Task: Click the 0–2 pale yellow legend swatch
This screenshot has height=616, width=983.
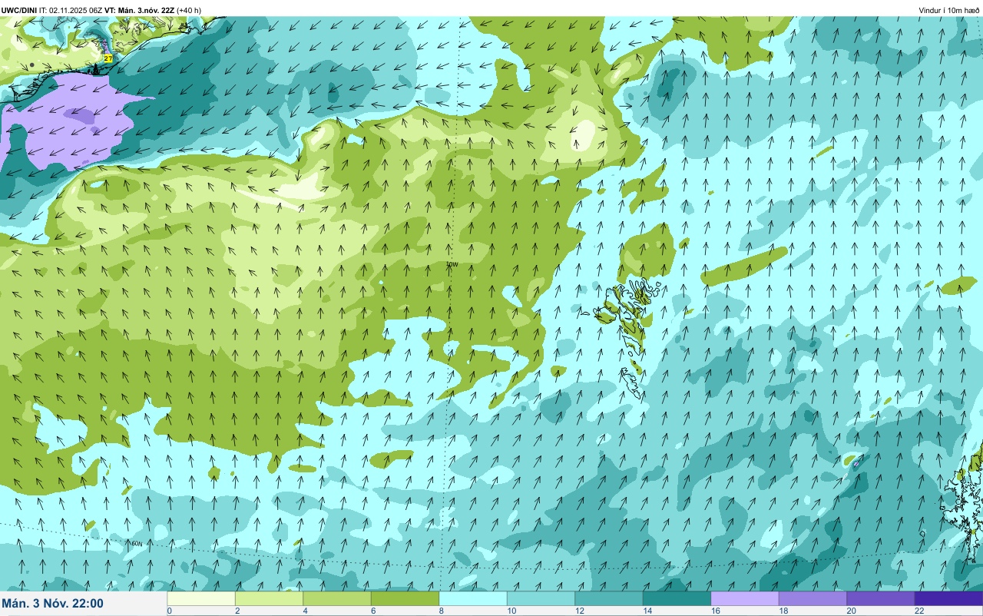Action: pos(201,598)
